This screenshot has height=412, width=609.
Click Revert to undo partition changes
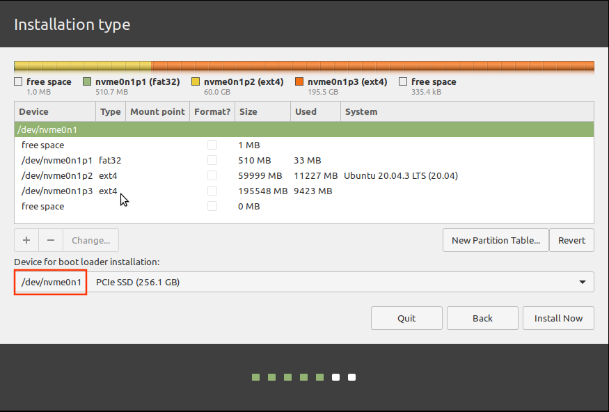[571, 239]
